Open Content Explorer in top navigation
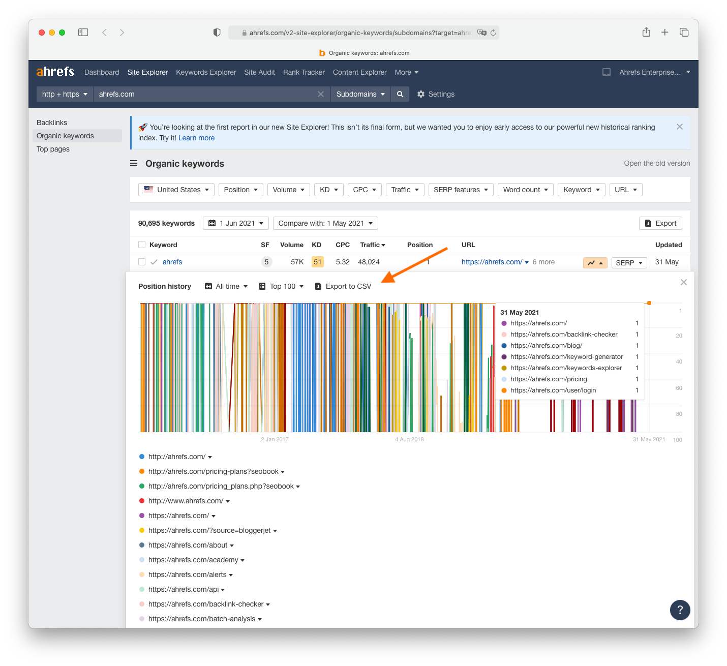 pyautogui.click(x=359, y=72)
